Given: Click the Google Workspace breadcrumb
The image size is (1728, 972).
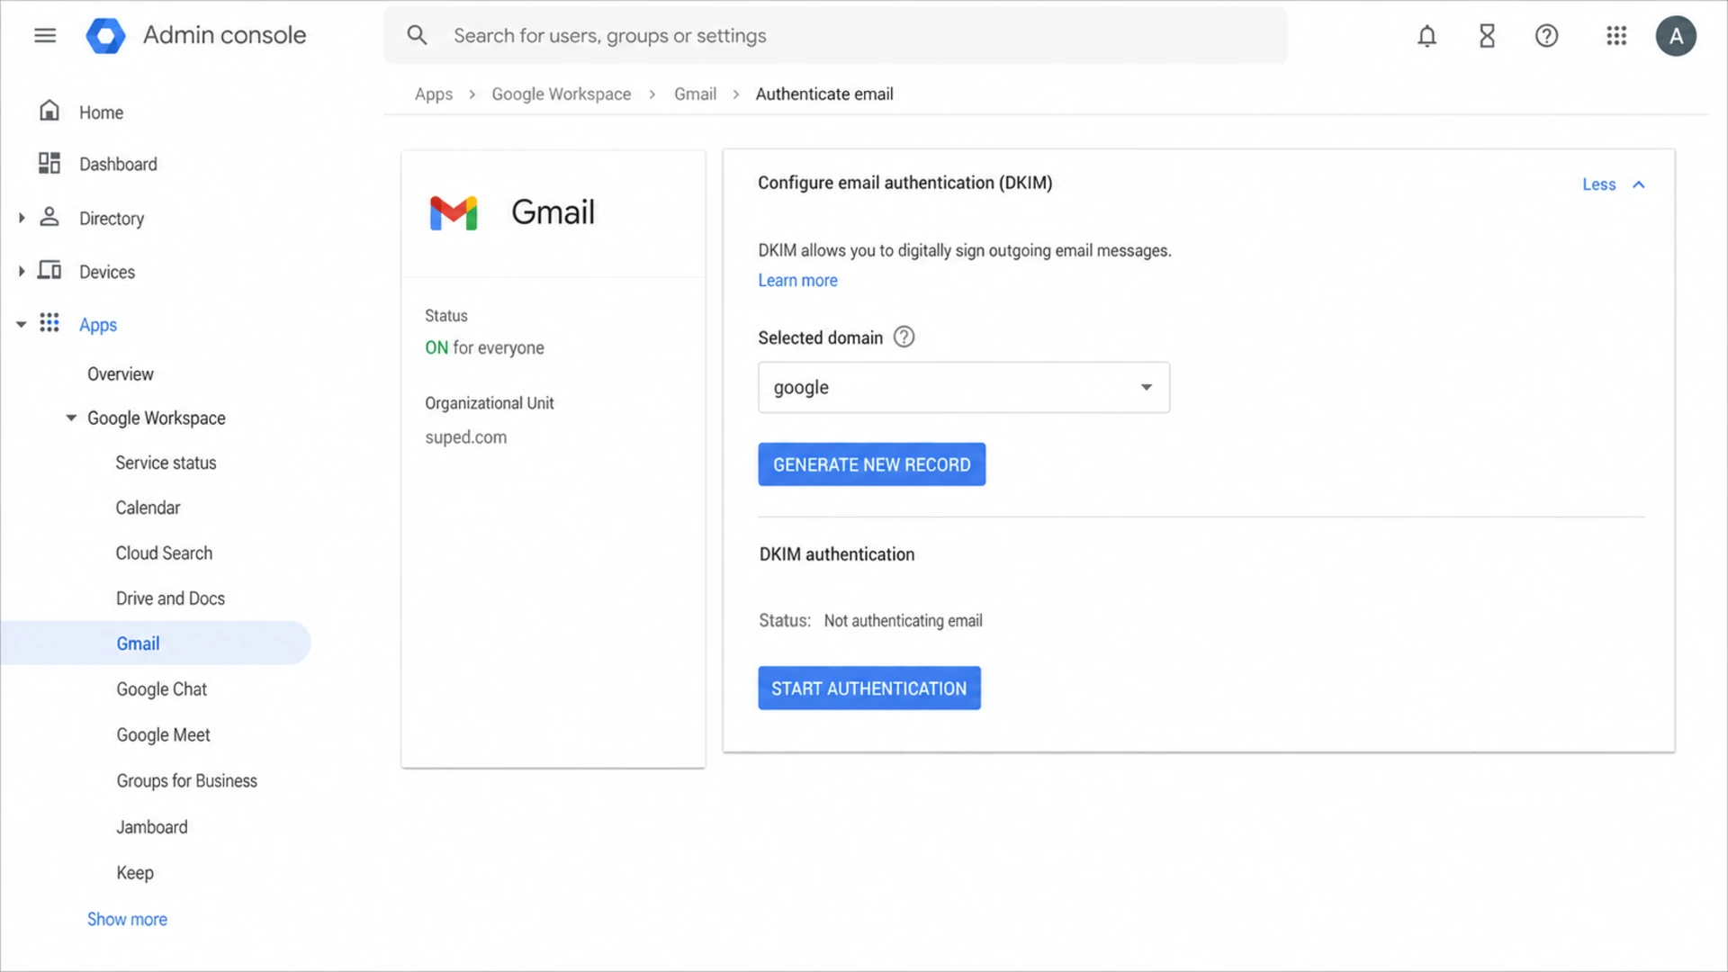Looking at the screenshot, I should pyautogui.click(x=561, y=94).
